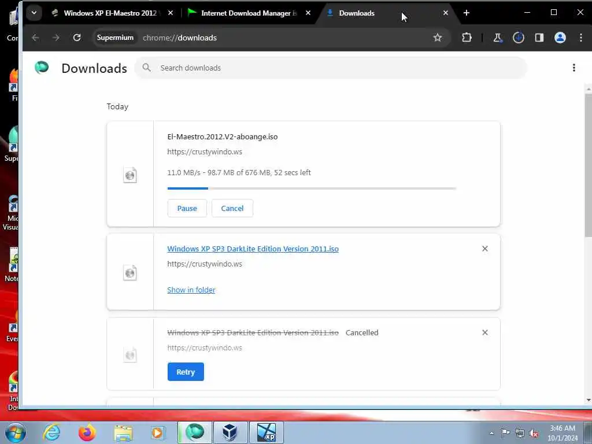The width and height of the screenshot is (592, 444).
Task: Open the media player taskbar icon
Action: pos(158,433)
